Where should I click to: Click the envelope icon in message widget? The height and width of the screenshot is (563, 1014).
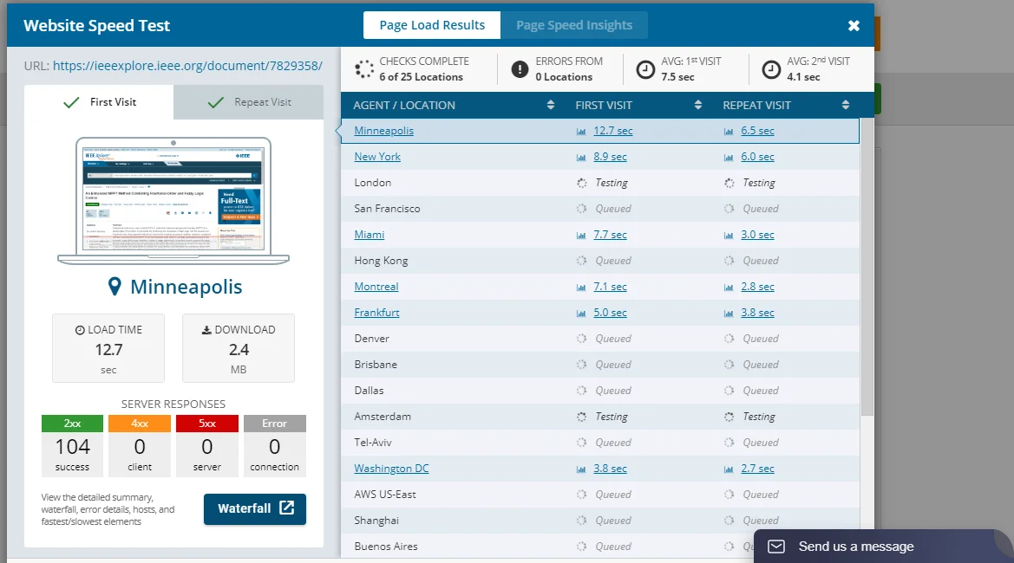pos(776,547)
